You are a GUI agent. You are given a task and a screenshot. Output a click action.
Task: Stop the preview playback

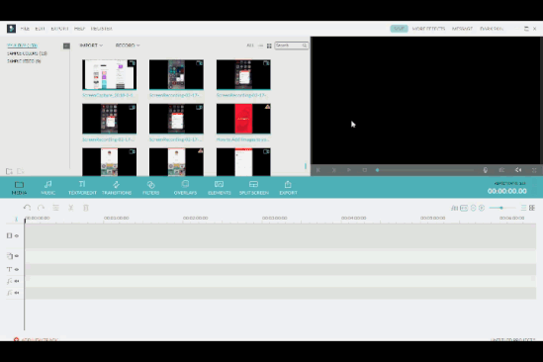364,170
